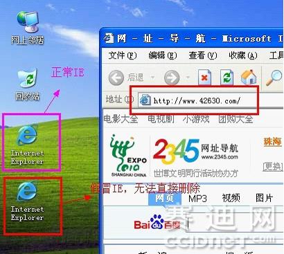The image size is (284, 254).
Task: Click the 2345 网址导航 logo
Action: 195,151
